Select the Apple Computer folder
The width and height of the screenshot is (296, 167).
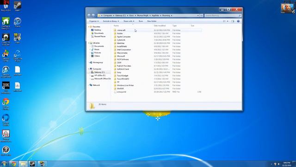click(123, 37)
